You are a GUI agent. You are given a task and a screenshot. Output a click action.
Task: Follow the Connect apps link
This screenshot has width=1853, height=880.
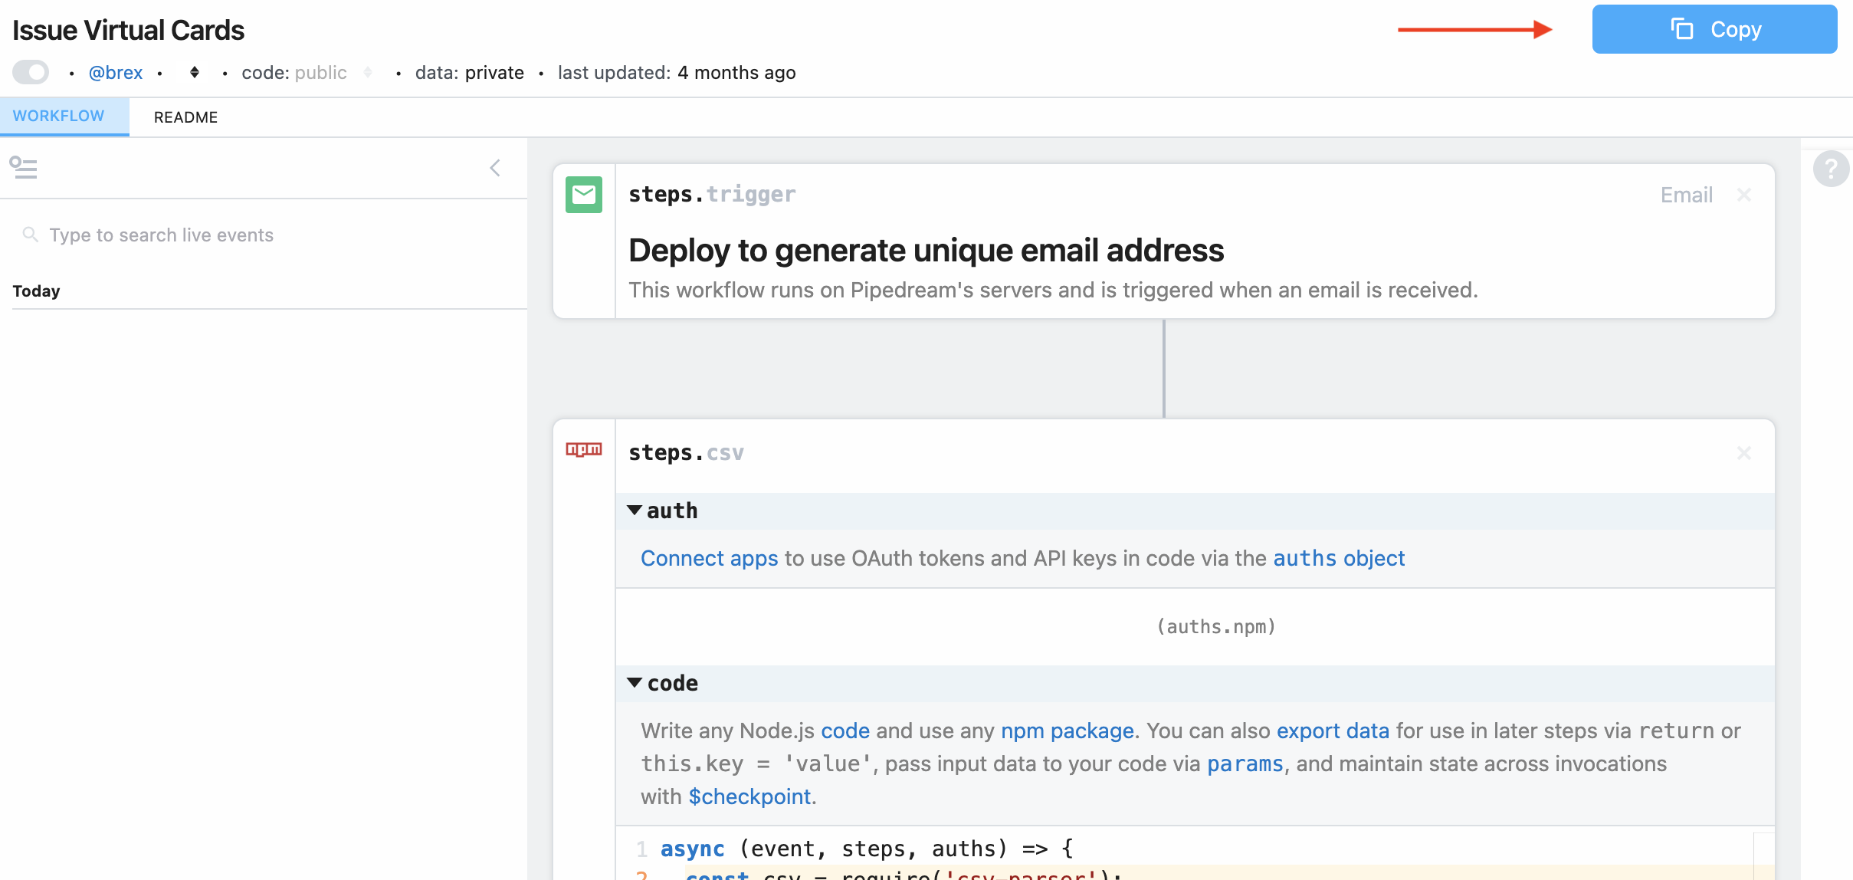click(x=709, y=558)
